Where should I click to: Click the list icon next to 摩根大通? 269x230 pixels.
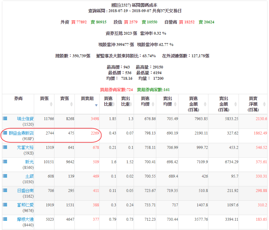5,219
